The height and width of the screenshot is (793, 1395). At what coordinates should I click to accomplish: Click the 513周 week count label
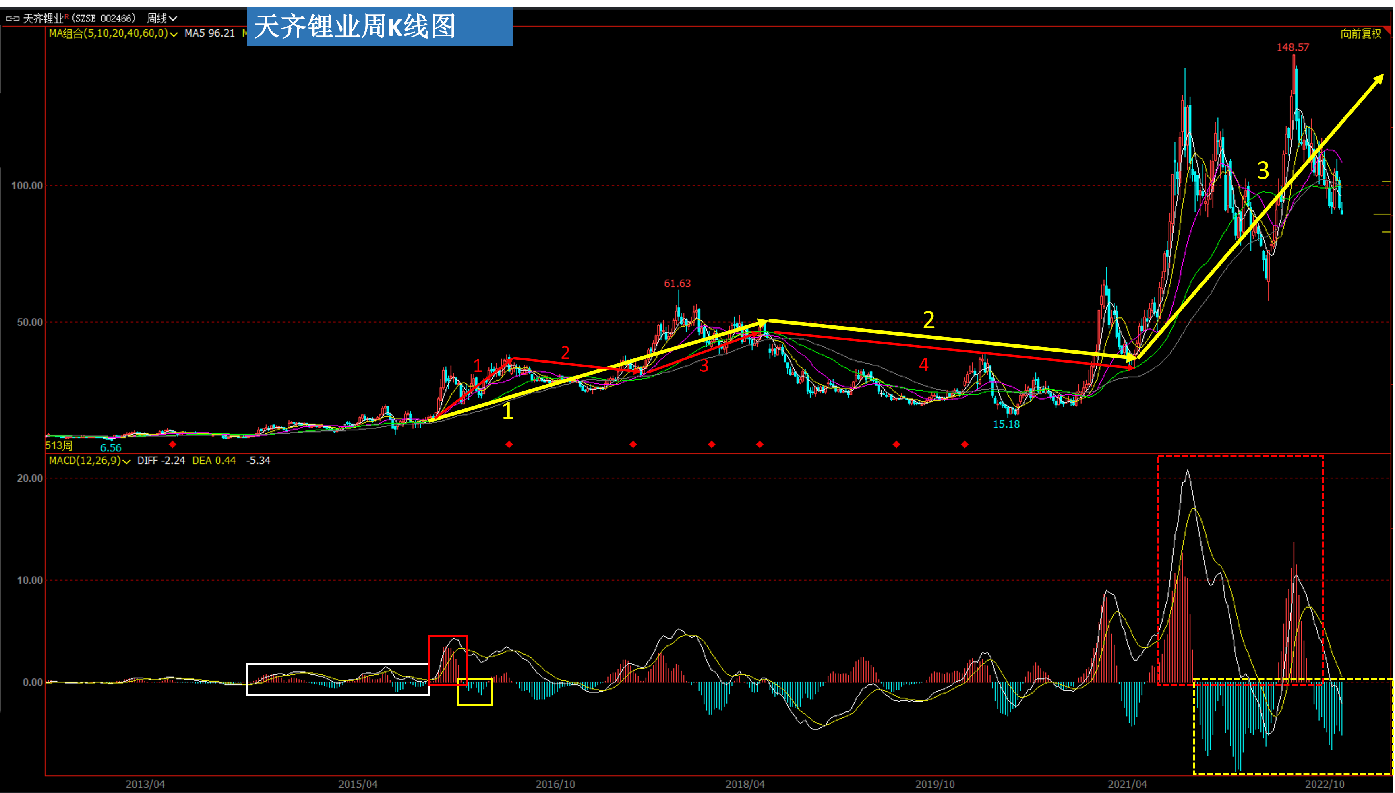(x=58, y=445)
